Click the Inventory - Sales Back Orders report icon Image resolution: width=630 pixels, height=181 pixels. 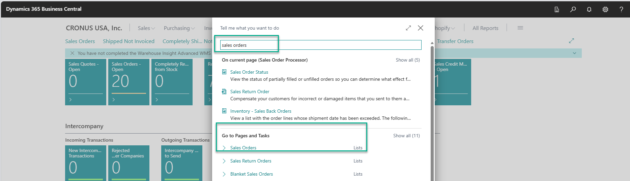[224, 111]
